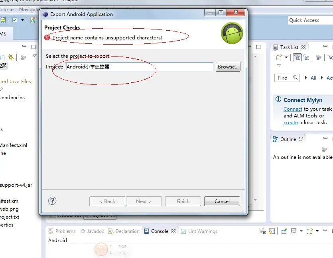Open the new task icon in Task List
The height and width of the screenshot is (258, 333).
[279, 57]
